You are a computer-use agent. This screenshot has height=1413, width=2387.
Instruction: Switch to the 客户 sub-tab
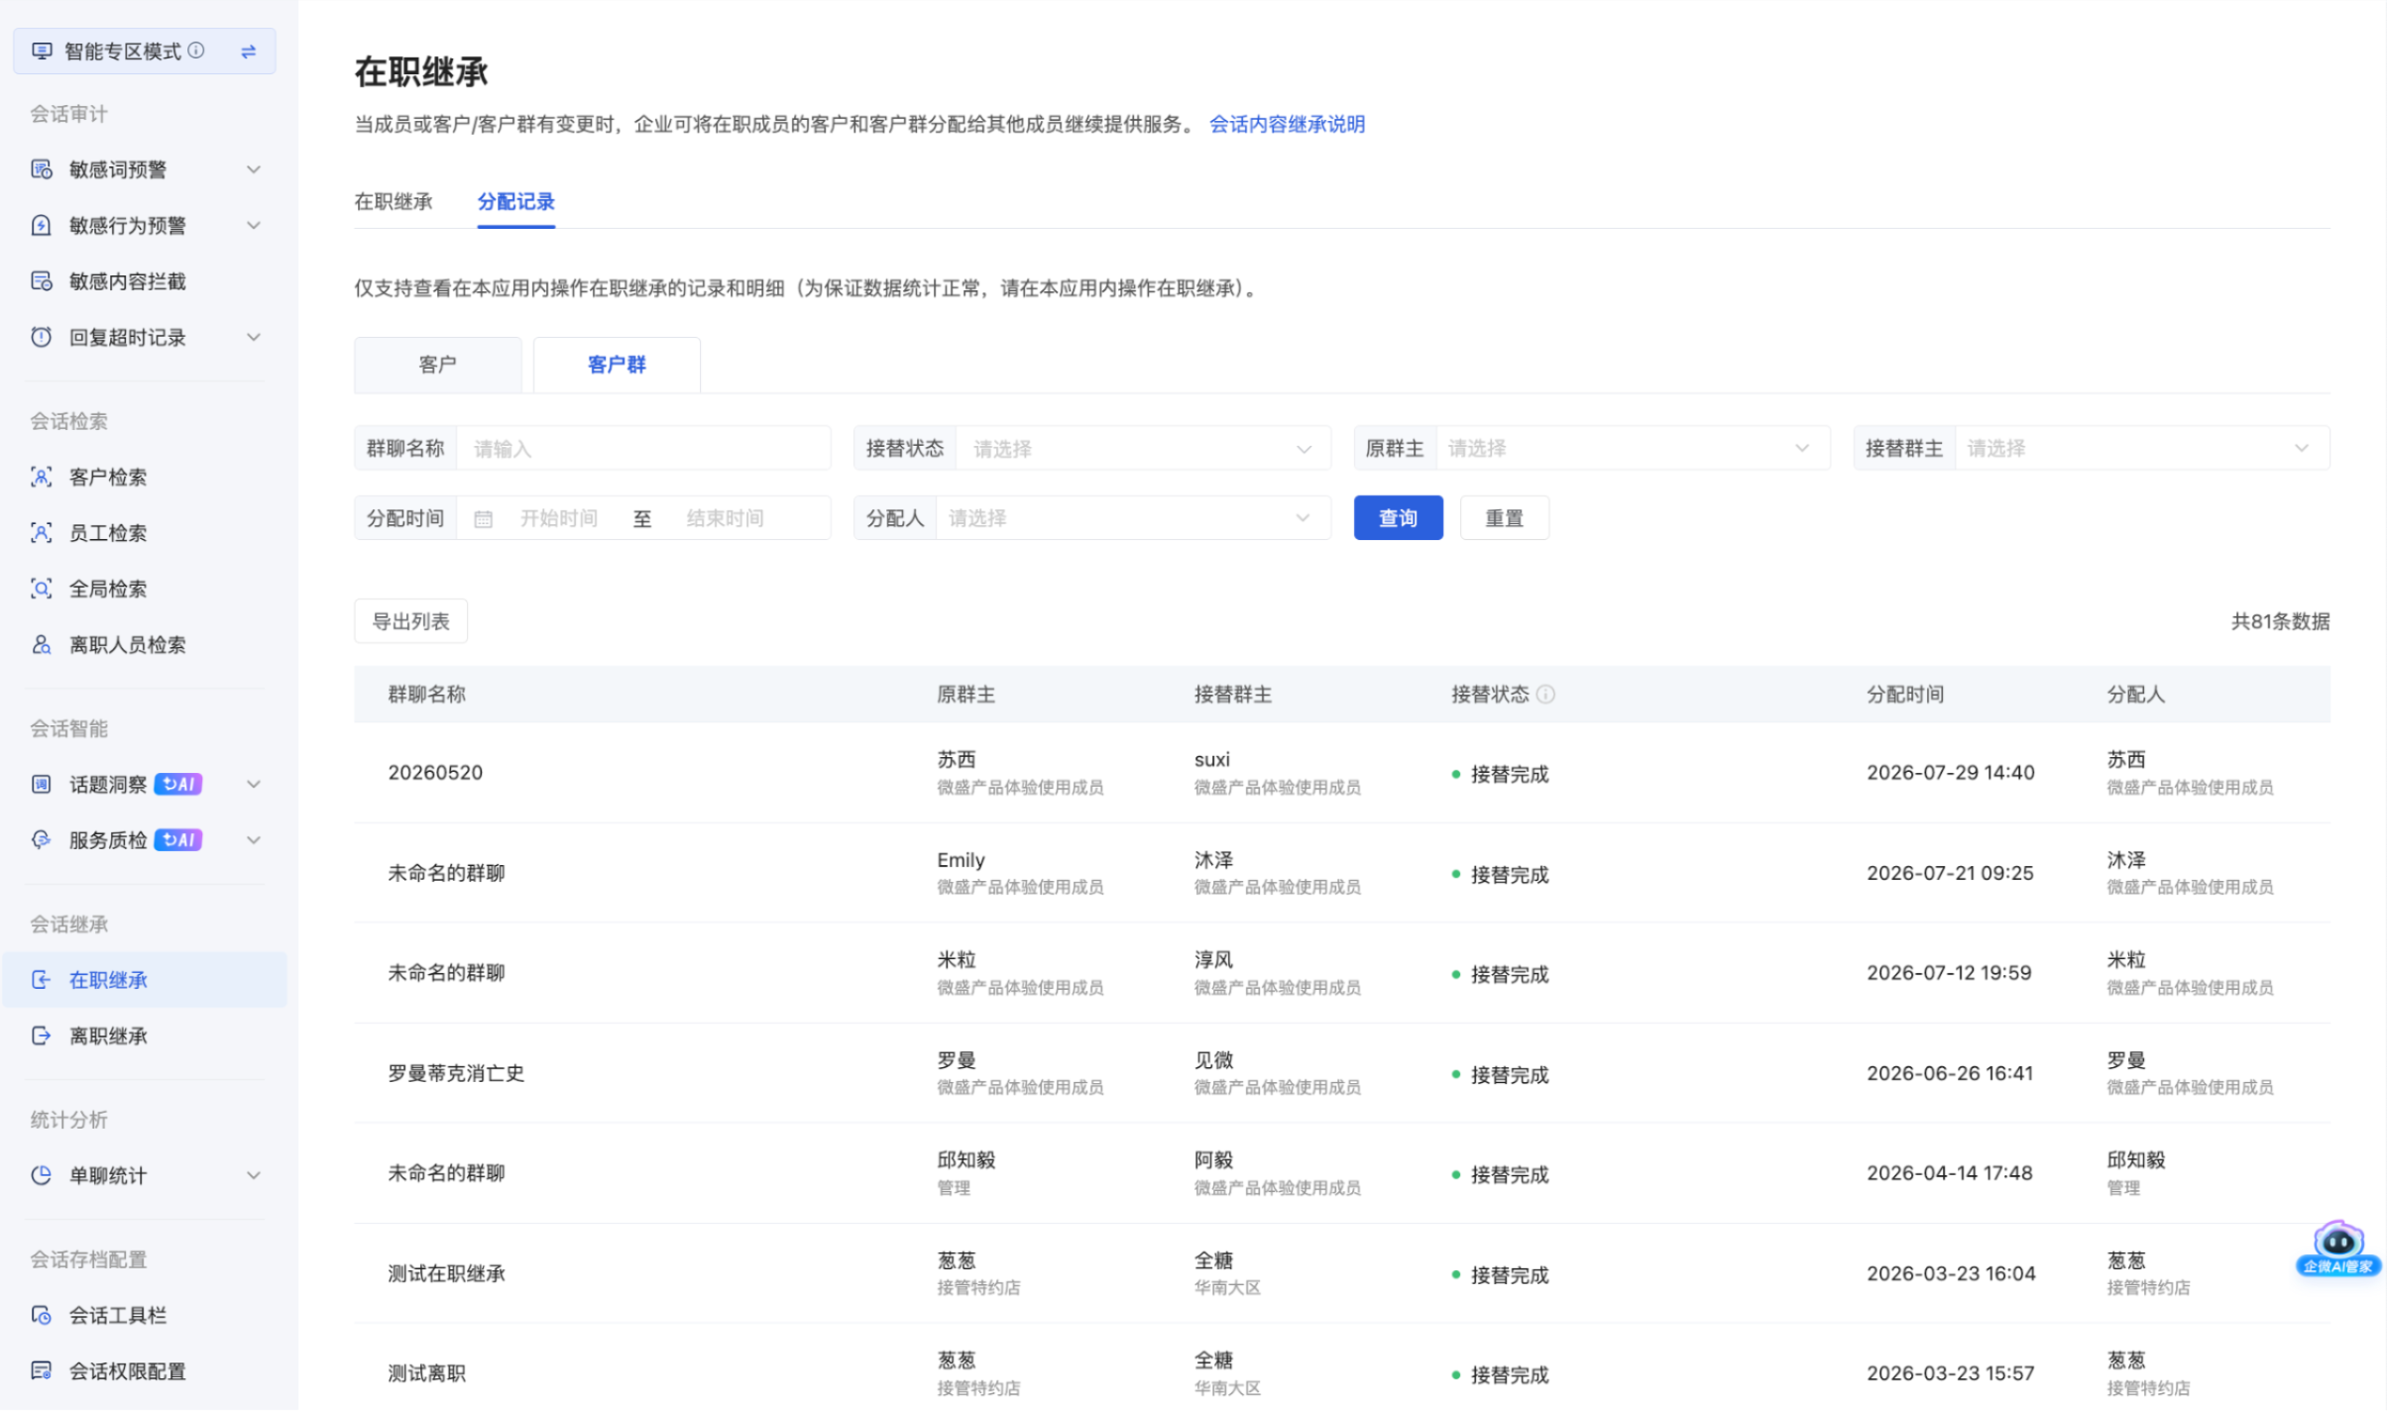[438, 365]
